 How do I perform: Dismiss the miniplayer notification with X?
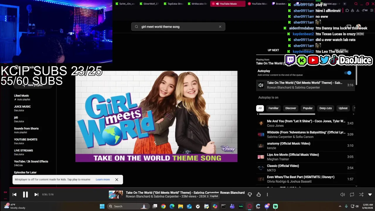[x=117, y=180]
